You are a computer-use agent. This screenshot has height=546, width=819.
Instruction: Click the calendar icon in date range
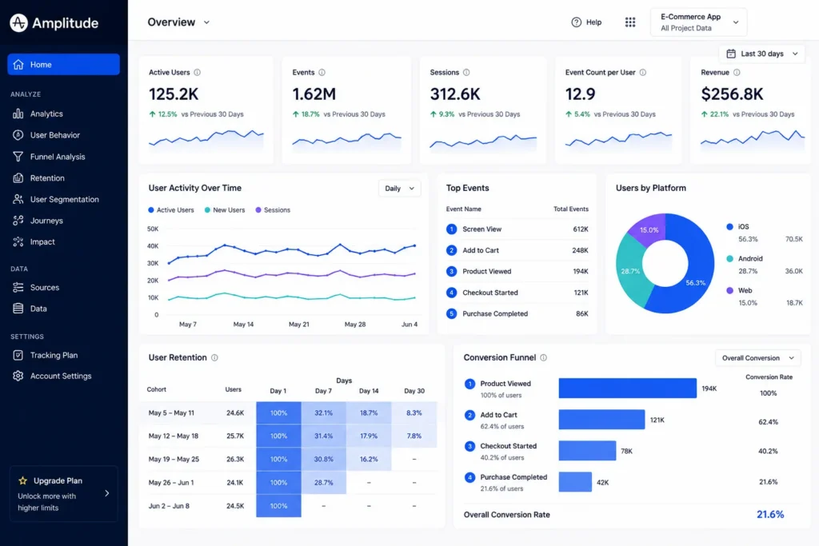pyautogui.click(x=731, y=54)
